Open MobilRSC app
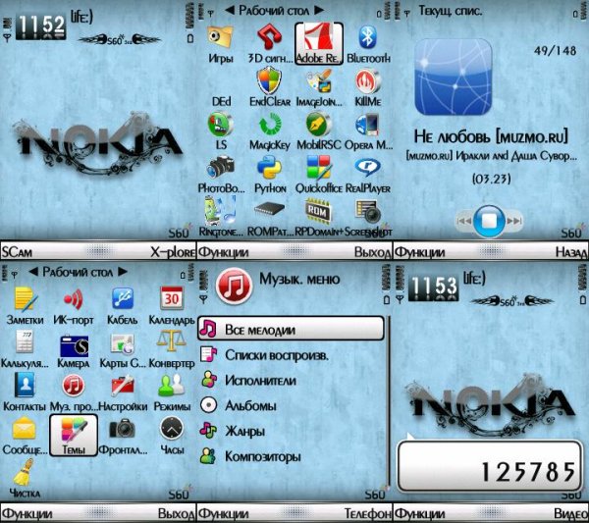Viewport: 589px width, 523px height. [319, 131]
